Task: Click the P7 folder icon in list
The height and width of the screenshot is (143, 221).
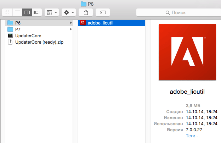Action: [10, 29]
